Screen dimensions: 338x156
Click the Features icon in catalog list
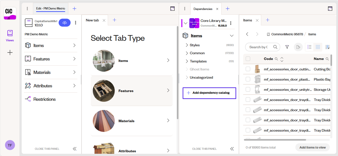(x=28, y=59)
